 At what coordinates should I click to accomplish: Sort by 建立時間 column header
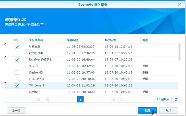pyautogui.click(x=84, y=40)
